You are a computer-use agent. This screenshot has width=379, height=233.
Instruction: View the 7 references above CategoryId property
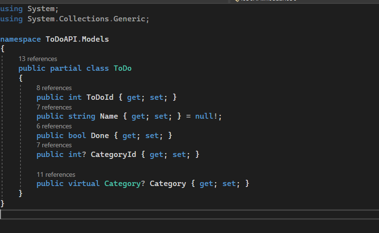[x=54, y=145]
